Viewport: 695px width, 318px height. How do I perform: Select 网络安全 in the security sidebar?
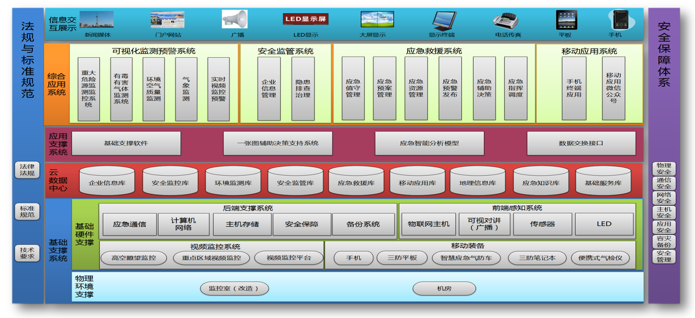coord(664,198)
